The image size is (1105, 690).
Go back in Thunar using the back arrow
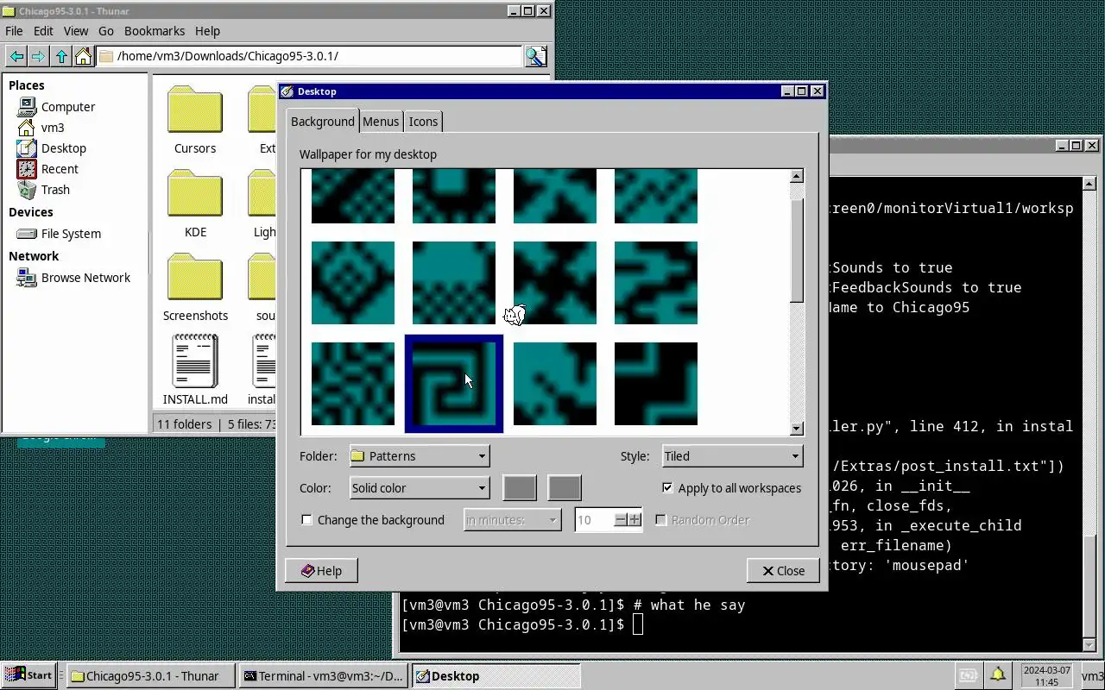[x=16, y=57]
